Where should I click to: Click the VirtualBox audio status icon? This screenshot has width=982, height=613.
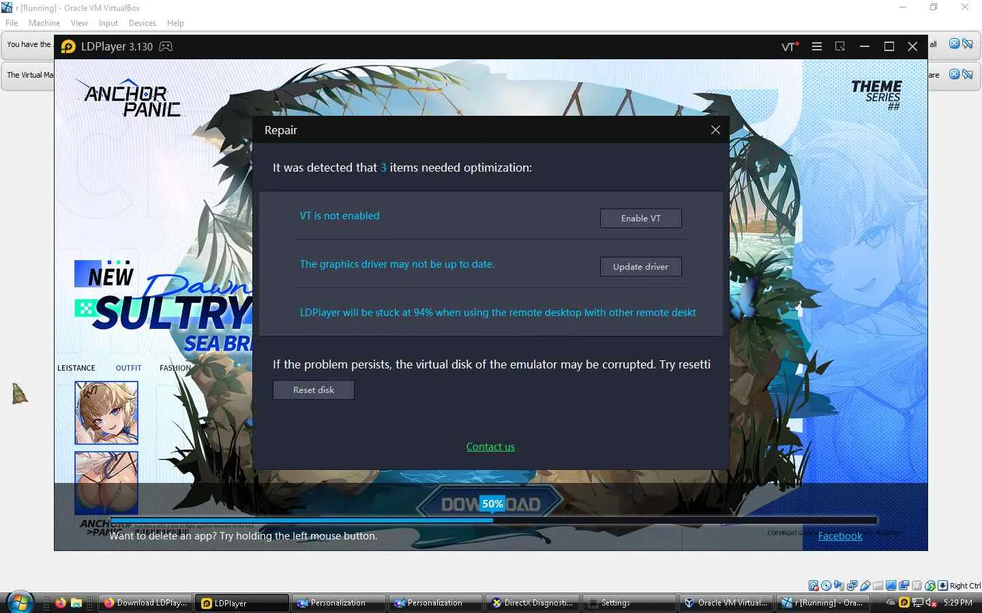pyautogui.click(x=839, y=586)
